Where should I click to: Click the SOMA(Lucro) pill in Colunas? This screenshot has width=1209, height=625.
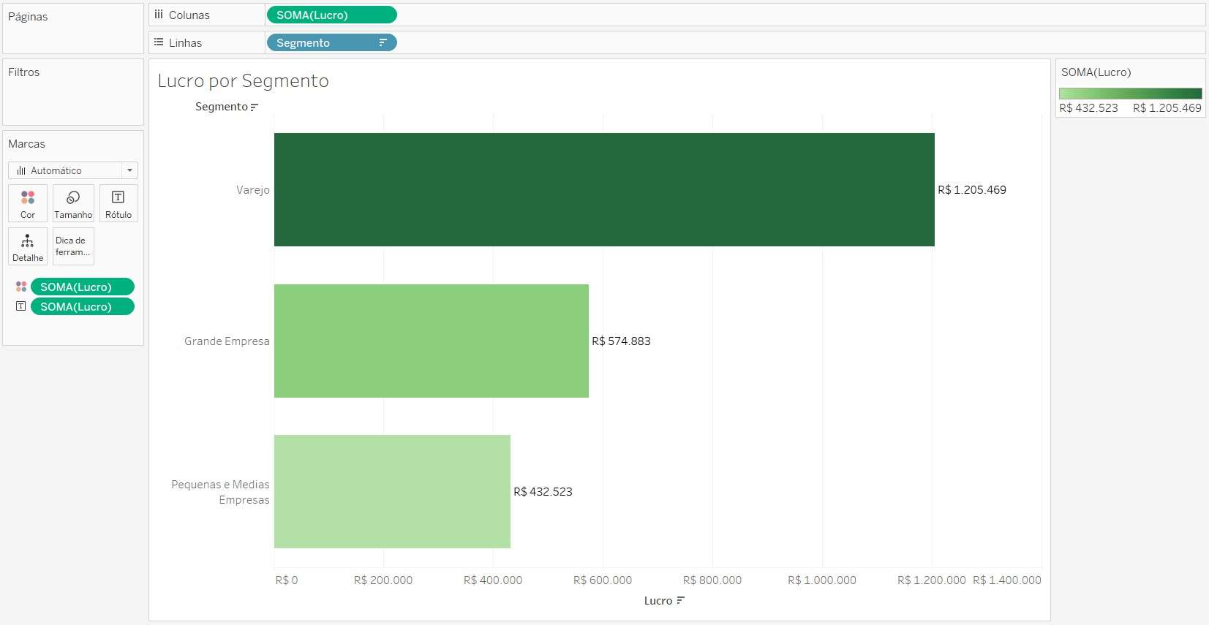click(331, 15)
